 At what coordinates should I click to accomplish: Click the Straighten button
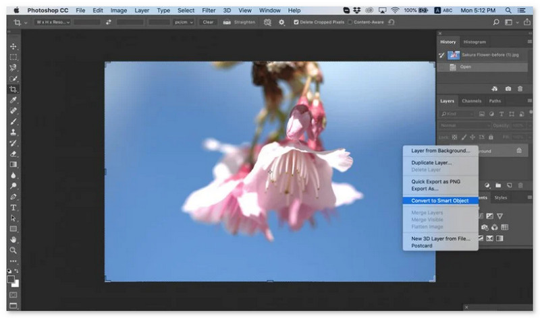[x=240, y=22]
